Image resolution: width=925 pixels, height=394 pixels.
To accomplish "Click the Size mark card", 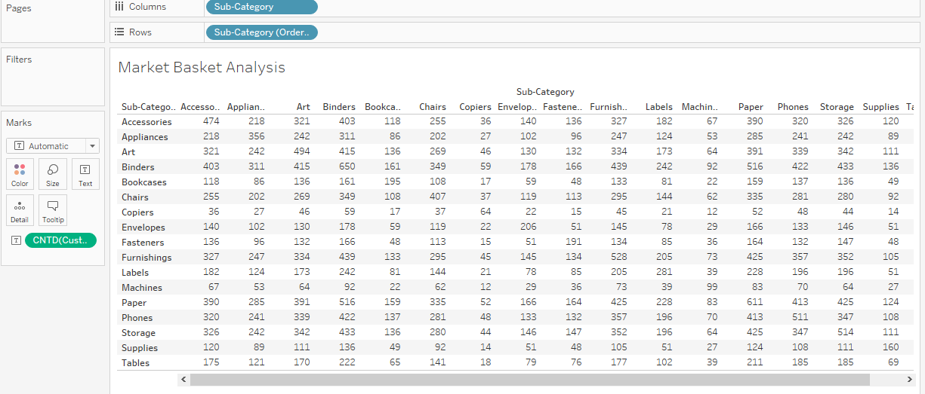I will coord(53,174).
